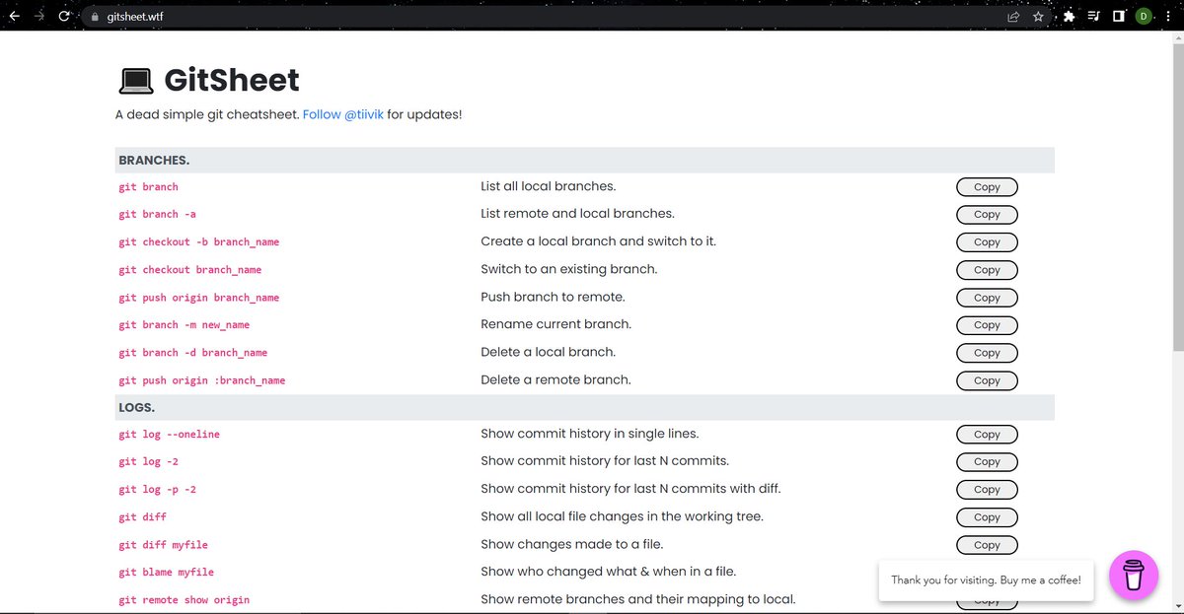
Task: Click the address bar showing gitsheet.wtf
Action: point(553,17)
